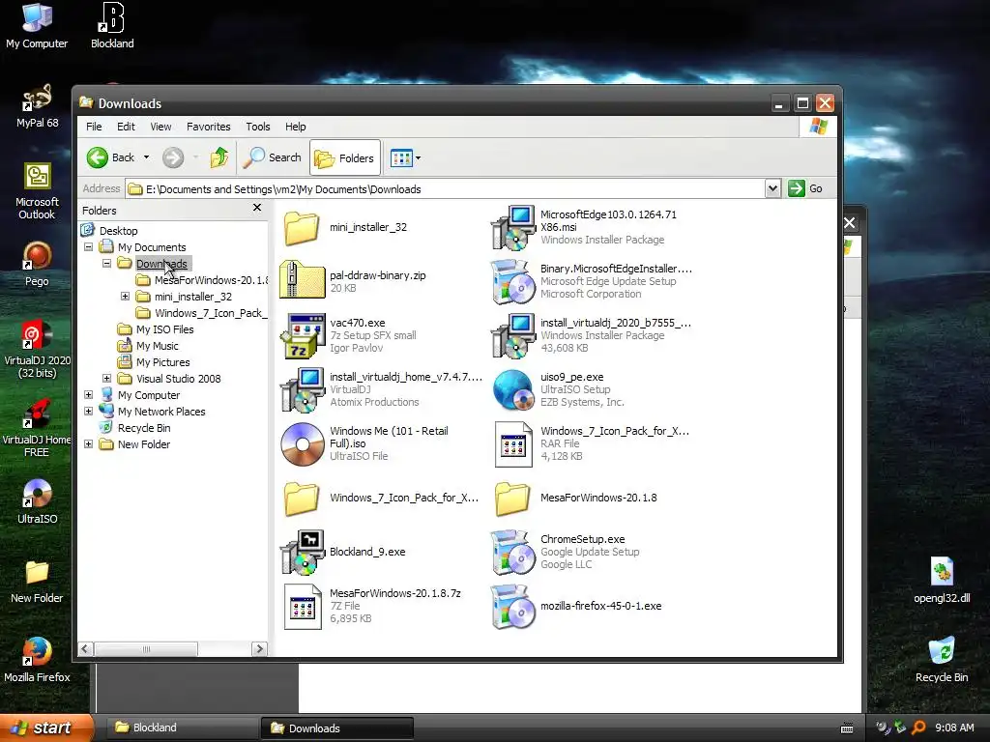Open the mini_installer_32 folder icon
Image resolution: width=990 pixels, height=742 pixels.
(x=302, y=228)
